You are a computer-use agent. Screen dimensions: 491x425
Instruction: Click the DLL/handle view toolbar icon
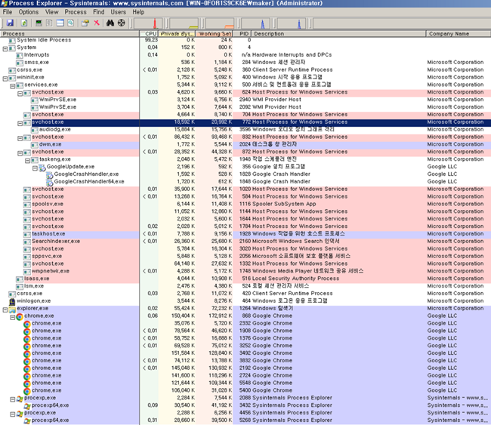coord(71,23)
